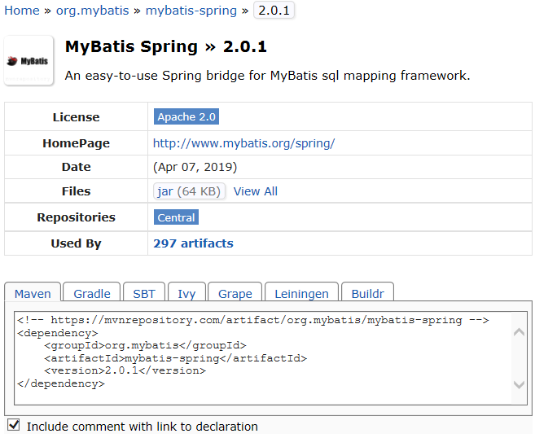This screenshot has height=438, width=535.
Task: Click the HomePage row label
Action: (76, 143)
